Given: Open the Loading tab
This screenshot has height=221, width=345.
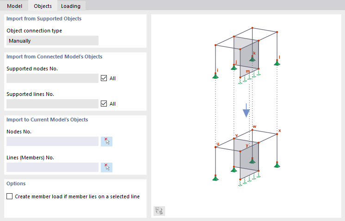Looking at the screenshot, I should click(71, 6).
